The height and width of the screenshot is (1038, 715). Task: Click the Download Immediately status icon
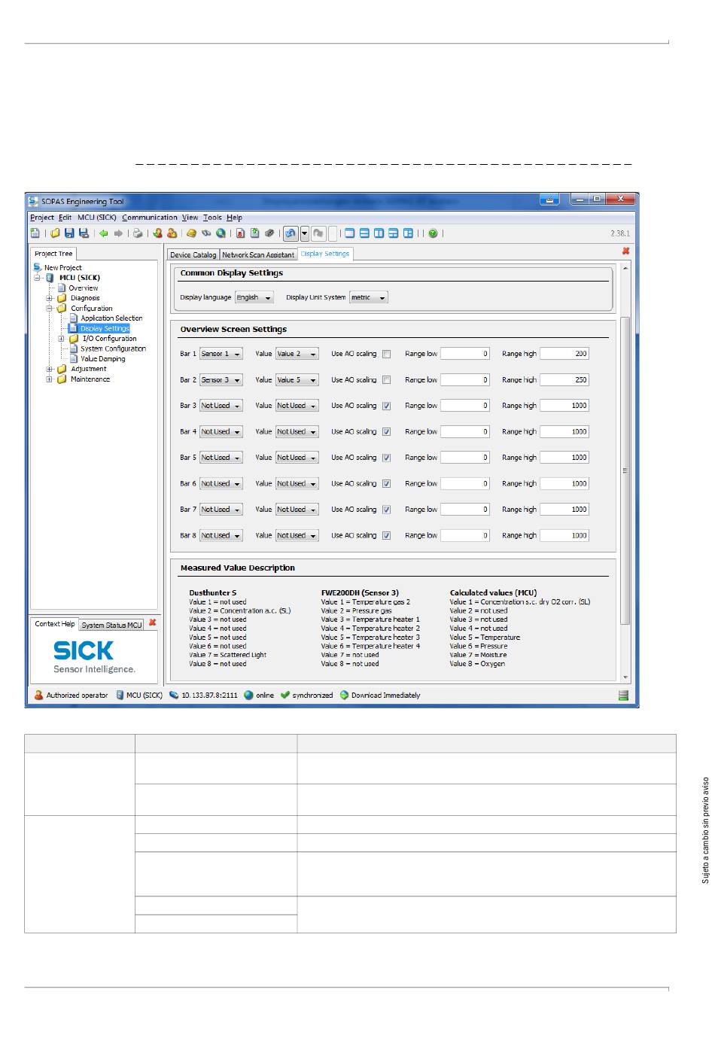point(344,695)
